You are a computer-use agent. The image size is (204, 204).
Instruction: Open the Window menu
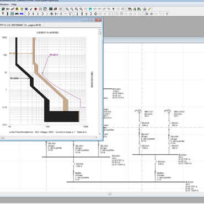tap(4, 4)
